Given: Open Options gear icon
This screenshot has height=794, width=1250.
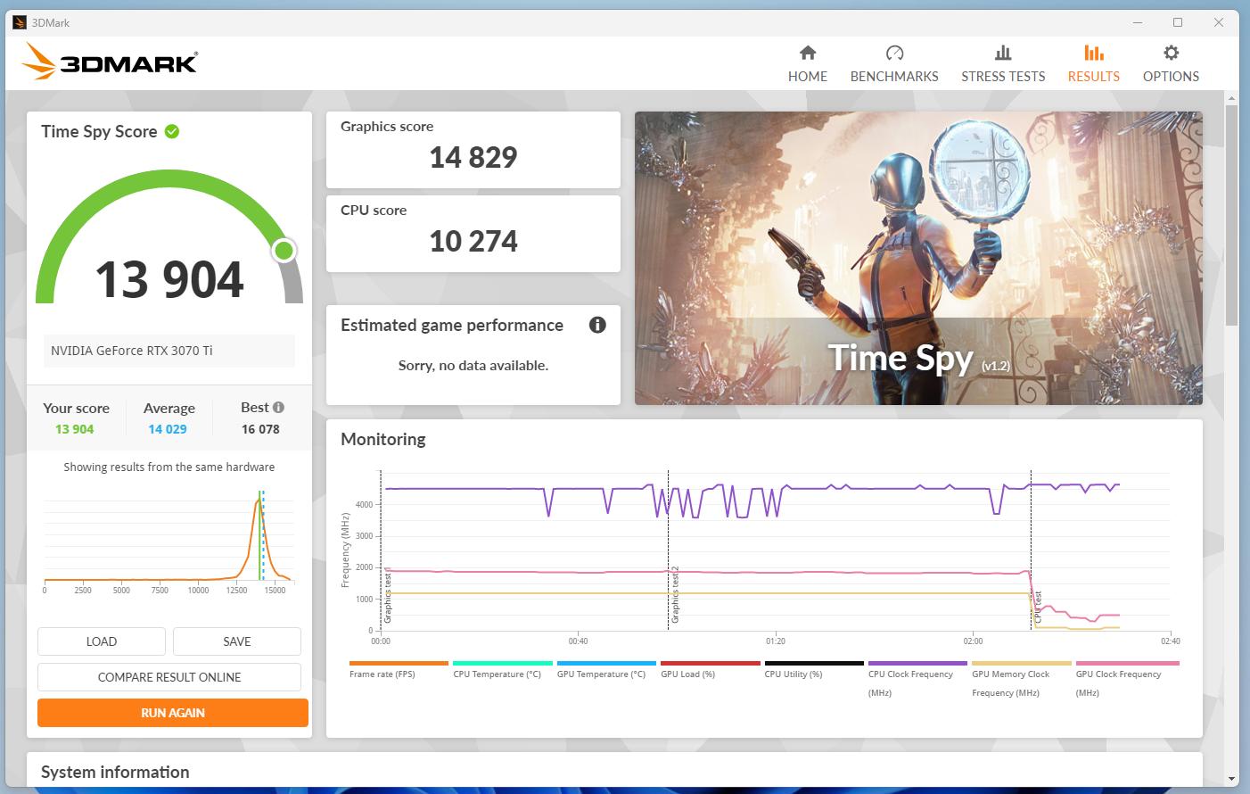Looking at the screenshot, I should (1171, 54).
